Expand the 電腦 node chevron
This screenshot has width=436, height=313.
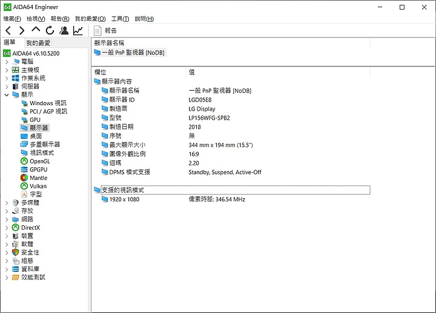(7, 62)
